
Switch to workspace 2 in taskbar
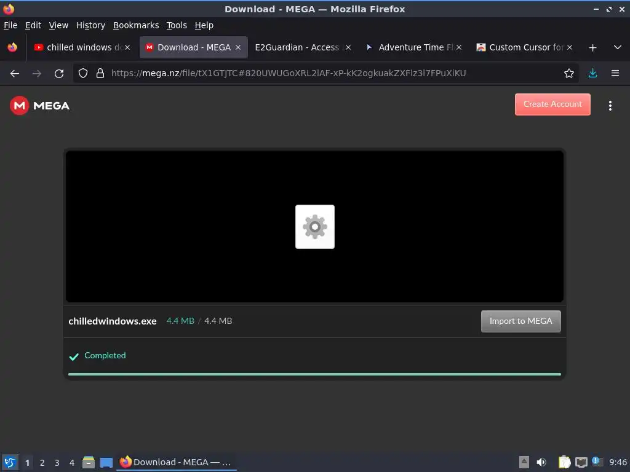pos(42,463)
